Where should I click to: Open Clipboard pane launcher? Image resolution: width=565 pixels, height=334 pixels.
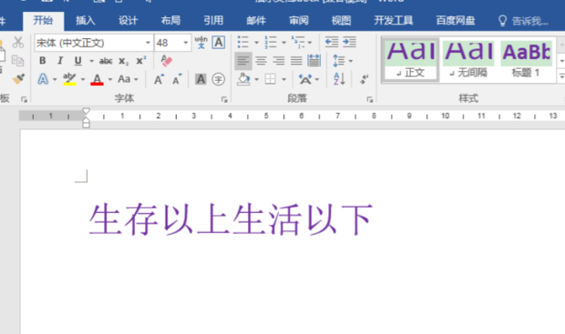[x=24, y=99]
